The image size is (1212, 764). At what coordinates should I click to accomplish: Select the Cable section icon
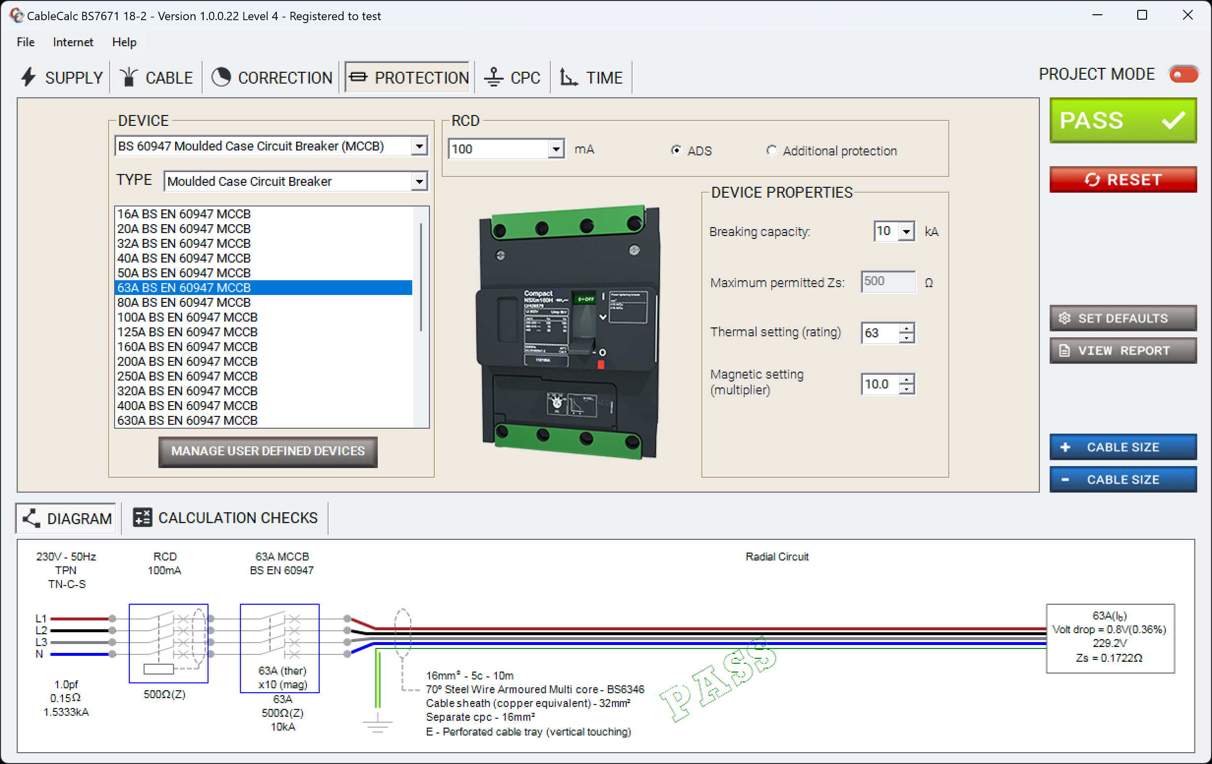point(129,77)
